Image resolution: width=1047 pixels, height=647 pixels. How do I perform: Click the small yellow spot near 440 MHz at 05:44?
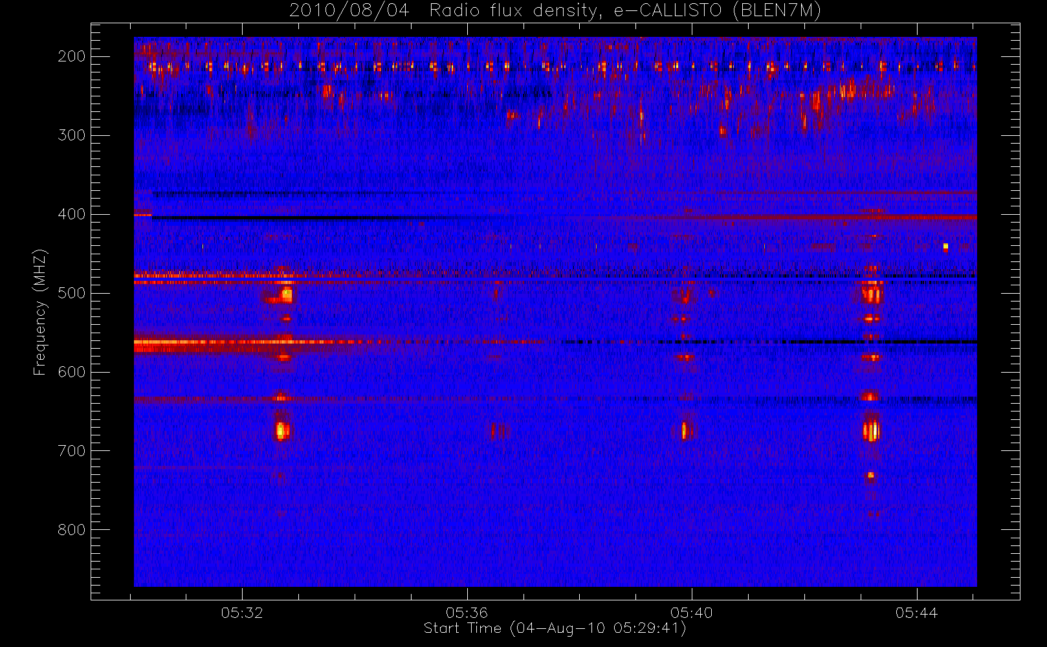(x=945, y=247)
